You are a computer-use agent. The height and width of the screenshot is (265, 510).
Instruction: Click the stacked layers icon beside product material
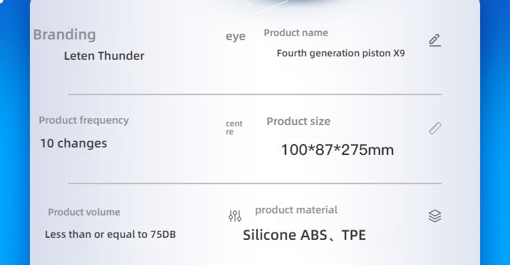[435, 216]
